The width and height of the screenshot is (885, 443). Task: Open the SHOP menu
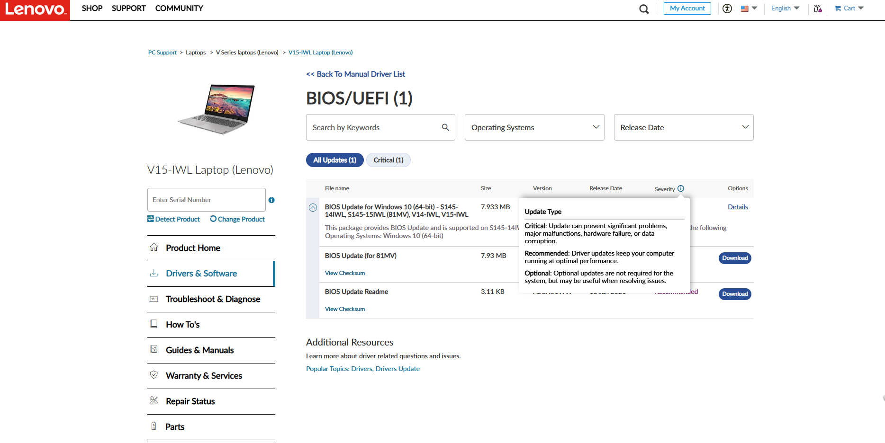point(92,9)
